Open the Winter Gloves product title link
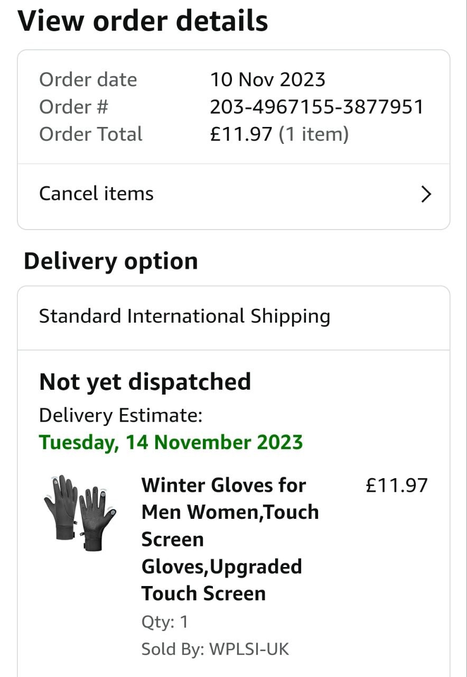Image resolution: width=467 pixels, height=677 pixels. pos(230,538)
